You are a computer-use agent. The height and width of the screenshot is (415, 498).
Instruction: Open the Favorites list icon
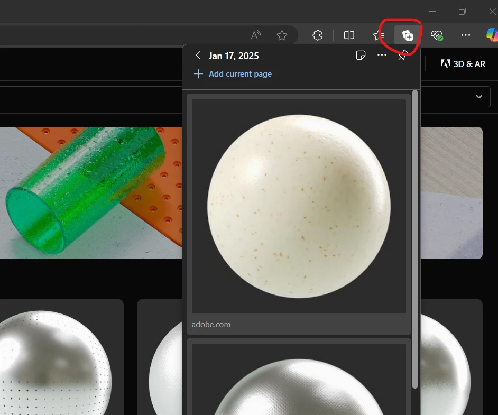(379, 35)
